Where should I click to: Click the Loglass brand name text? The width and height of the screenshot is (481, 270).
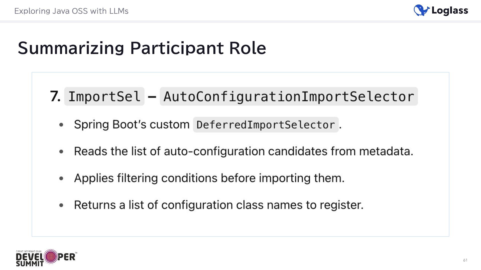coord(450,10)
